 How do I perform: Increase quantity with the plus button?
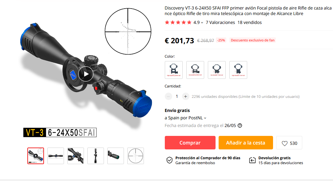click(185, 97)
